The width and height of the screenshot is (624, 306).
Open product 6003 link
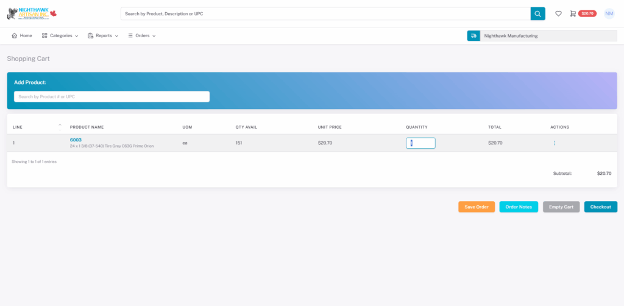click(x=76, y=140)
